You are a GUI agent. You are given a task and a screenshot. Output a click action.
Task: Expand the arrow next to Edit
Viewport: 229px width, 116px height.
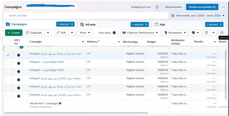click(x=72, y=33)
